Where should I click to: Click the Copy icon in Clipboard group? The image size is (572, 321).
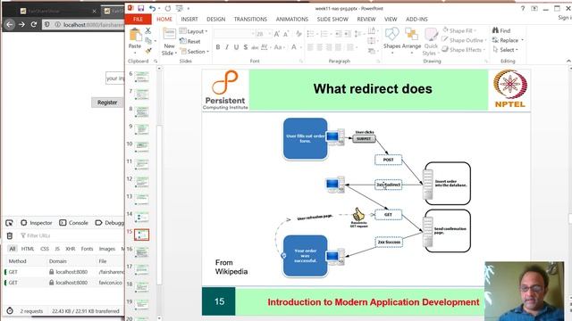[x=148, y=41]
